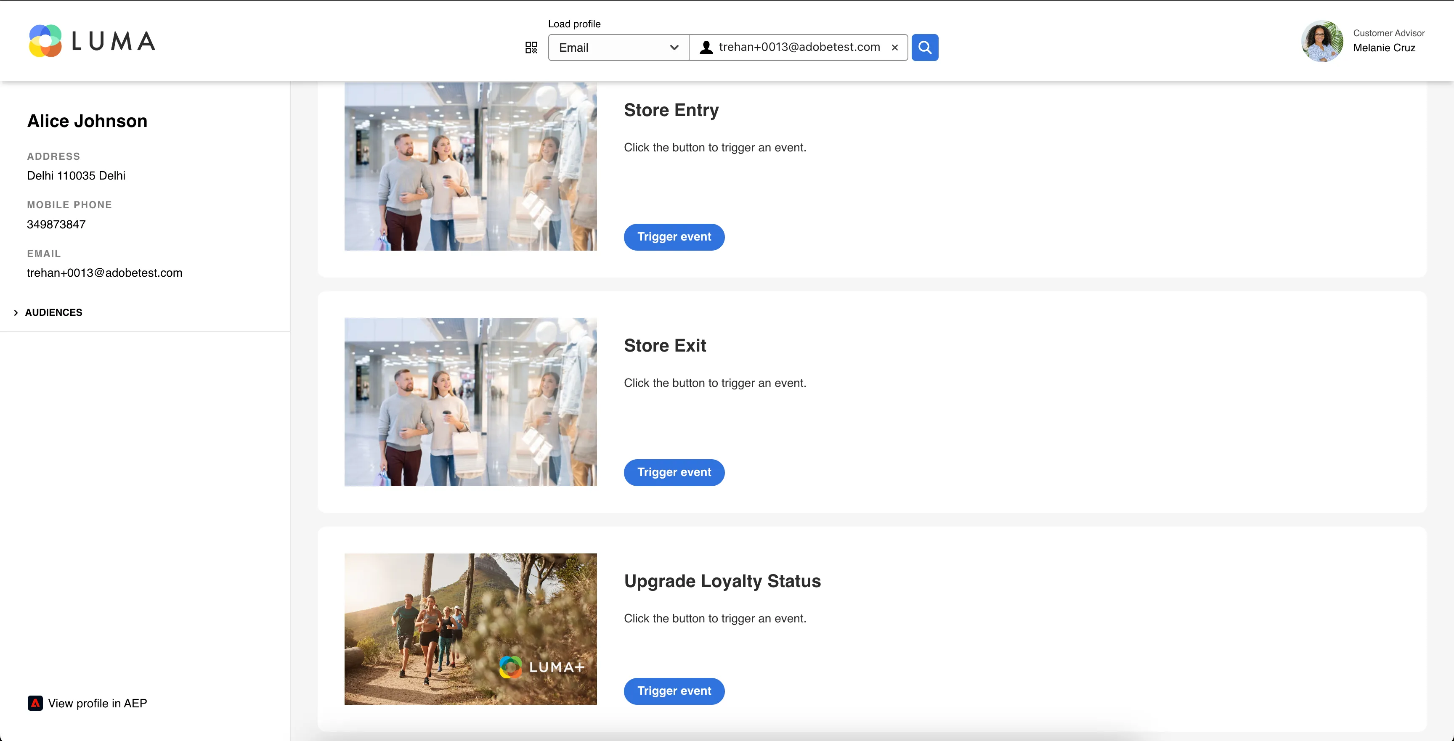Clear the email field with the X icon
1454x741 pixels.
point(894,48)
